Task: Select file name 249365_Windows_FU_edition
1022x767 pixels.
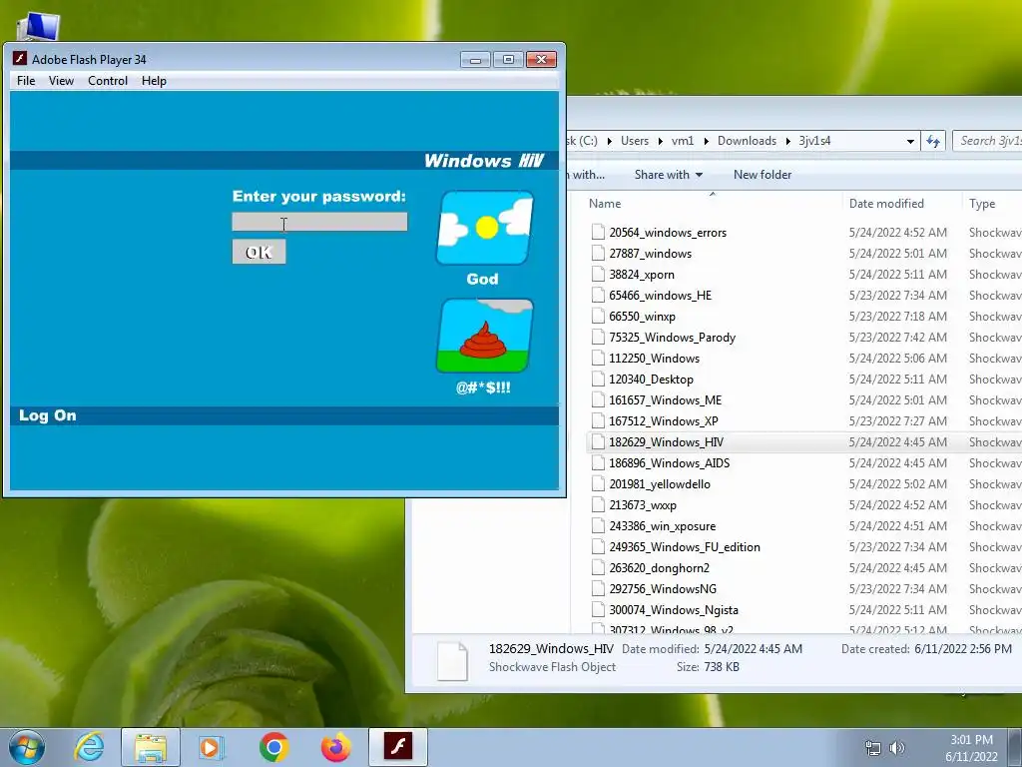Action: [x=685, y=546]
